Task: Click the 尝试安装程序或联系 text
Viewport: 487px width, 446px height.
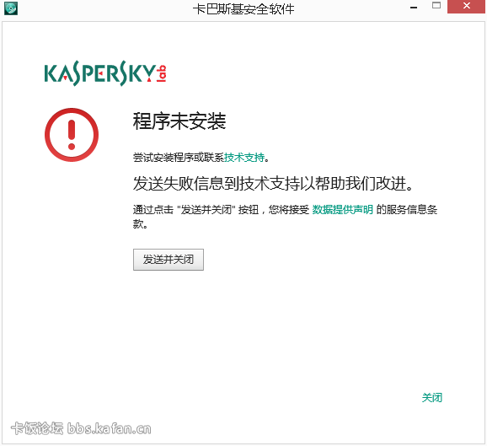Action: coord(179,158)
